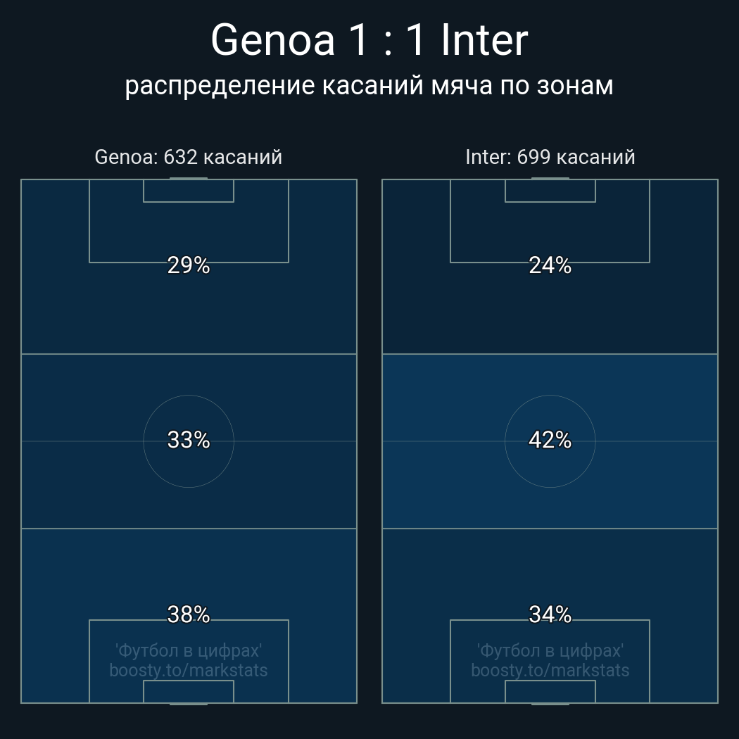Select Inter's 42% middle third value
This screenshot has width=739, height=739.
coord(550,440)
